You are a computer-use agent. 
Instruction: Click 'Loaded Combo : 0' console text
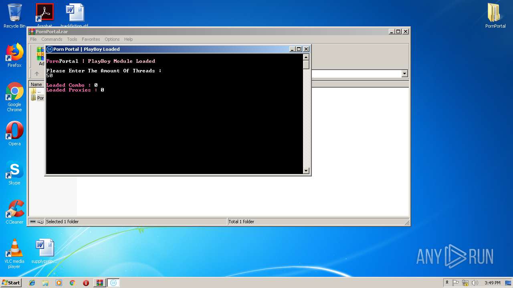point(72,85)
